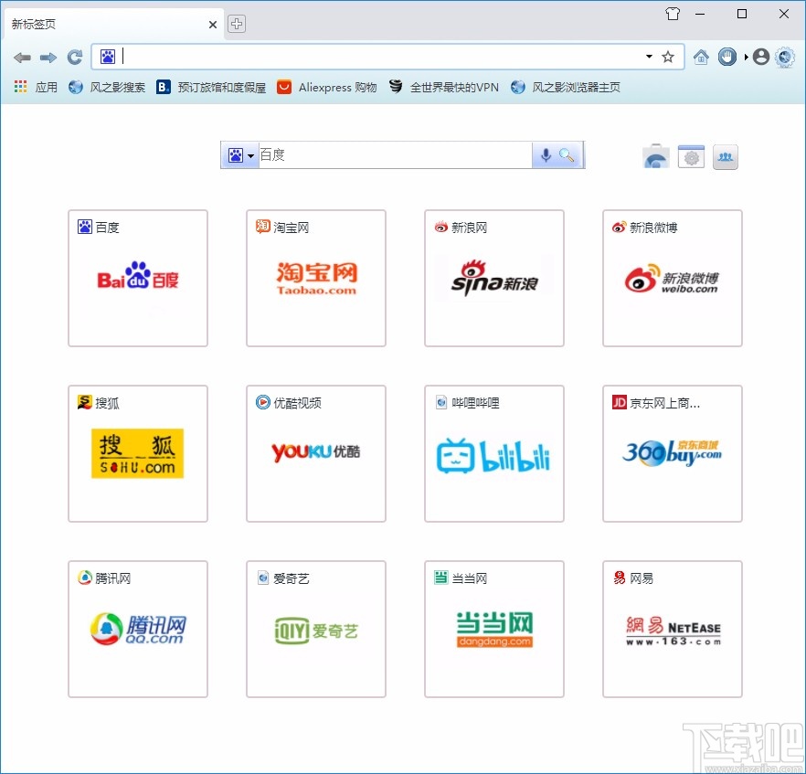Screen dimensions: 806x774
Task: Bookmark this page with the star icon
Action: tap(668, 57)
